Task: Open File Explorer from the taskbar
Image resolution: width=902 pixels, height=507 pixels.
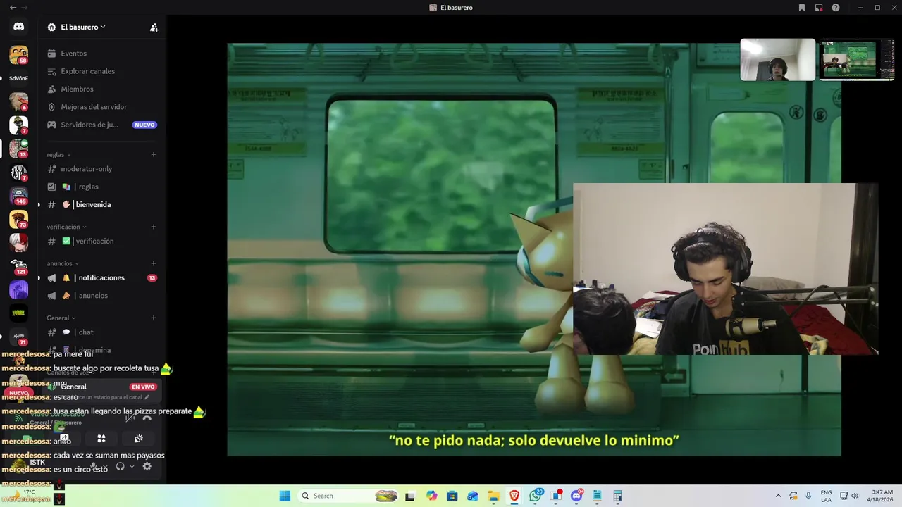Action: 494,496
